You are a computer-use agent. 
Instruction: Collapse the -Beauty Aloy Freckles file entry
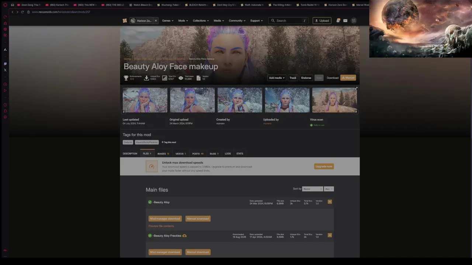coord(330,235)
